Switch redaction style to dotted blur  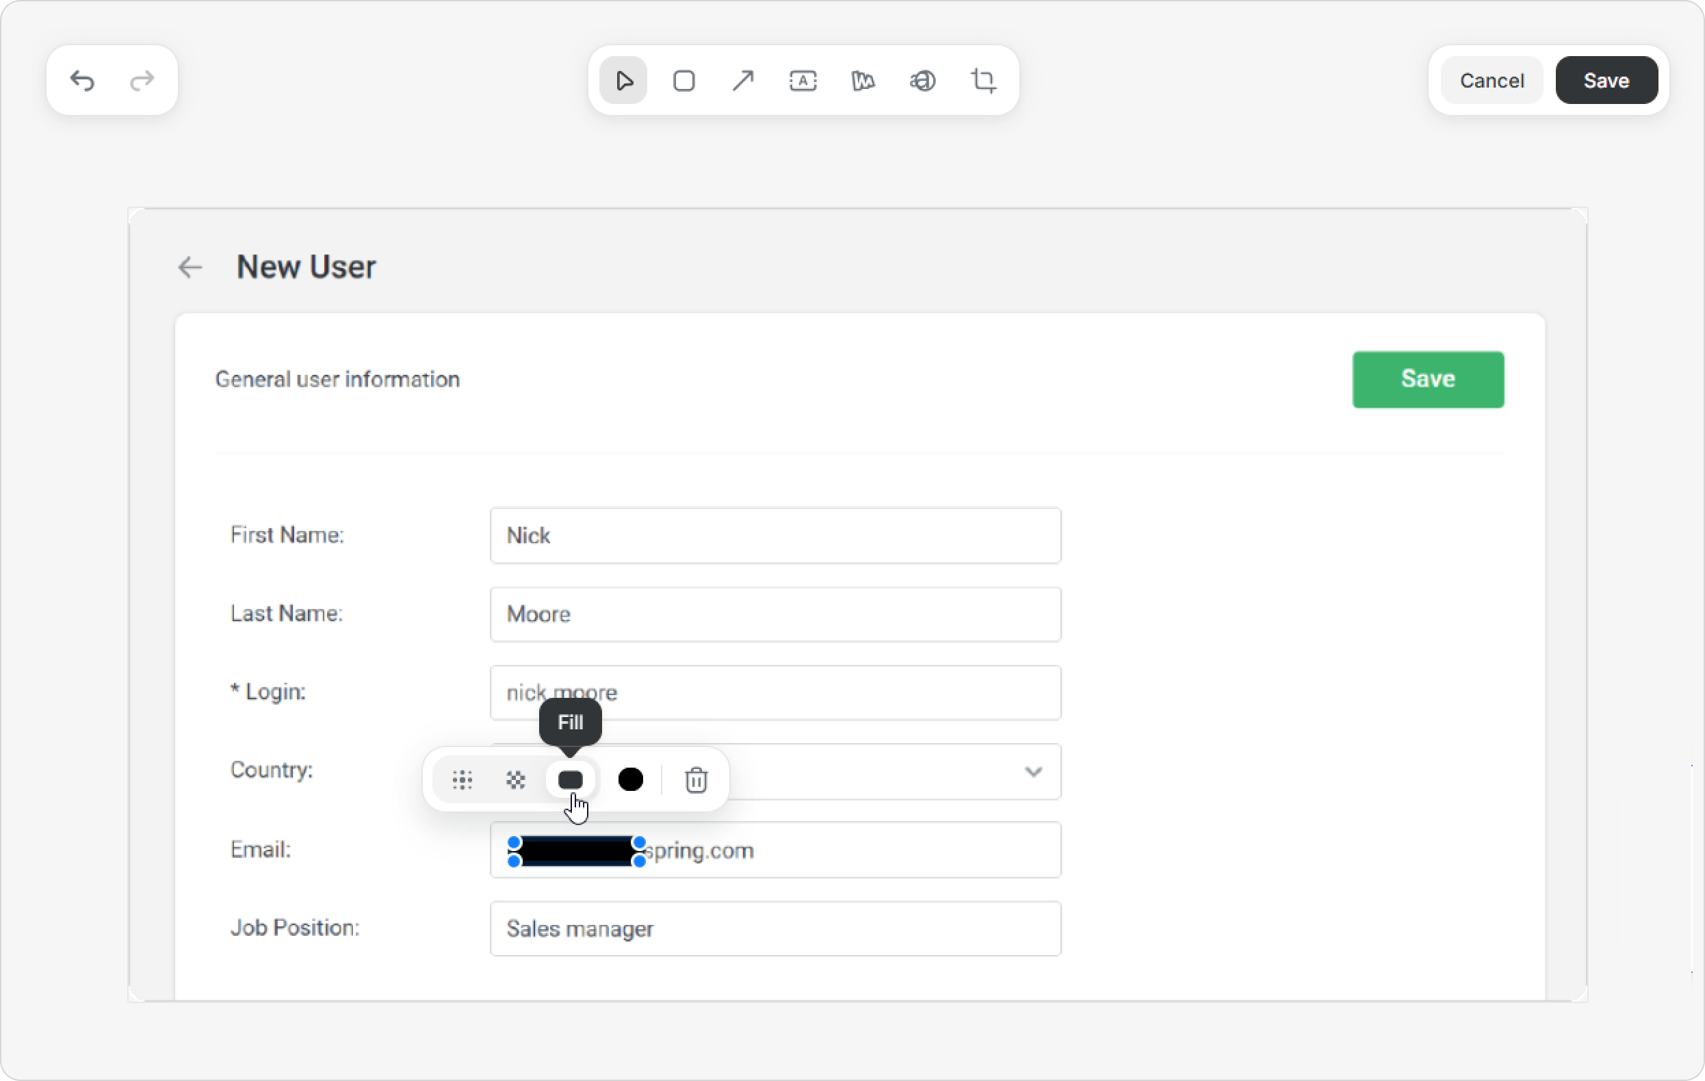click(x=463, y=779)
